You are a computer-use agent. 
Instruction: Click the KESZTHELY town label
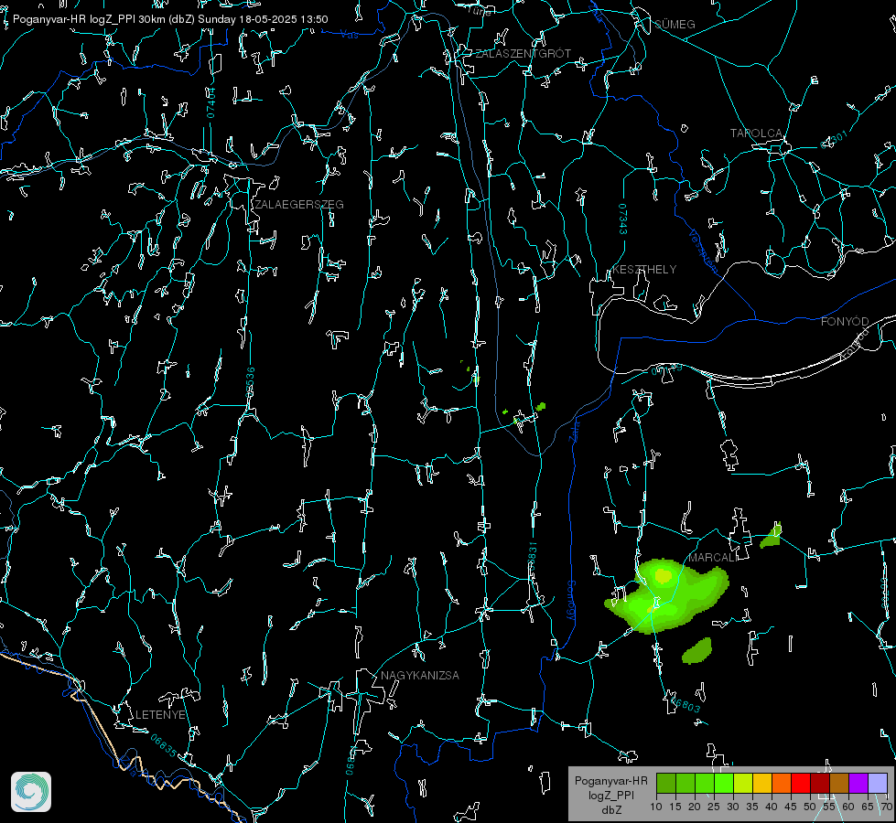644,269
